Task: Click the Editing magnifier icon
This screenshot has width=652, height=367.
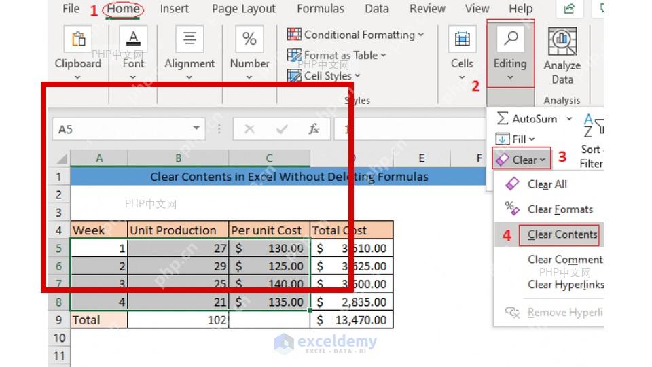Action: (511, 39)
